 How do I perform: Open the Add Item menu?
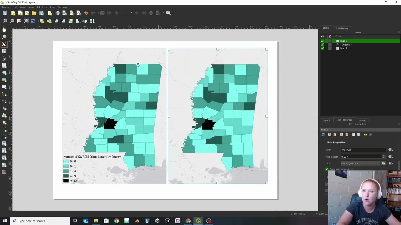pos(42,7)
